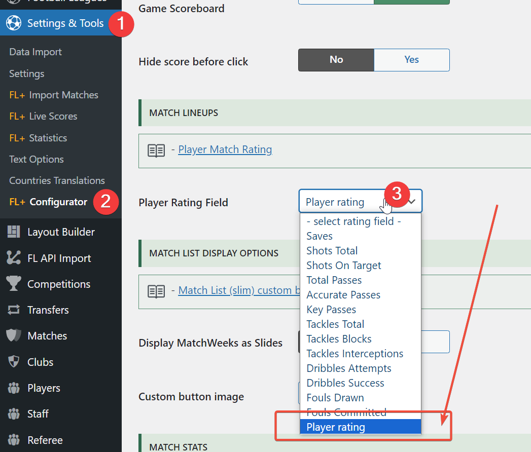Click the Game Scoreboard label
Image resolution: width=531 pixels, height=452 pixels.
(182, 9)
